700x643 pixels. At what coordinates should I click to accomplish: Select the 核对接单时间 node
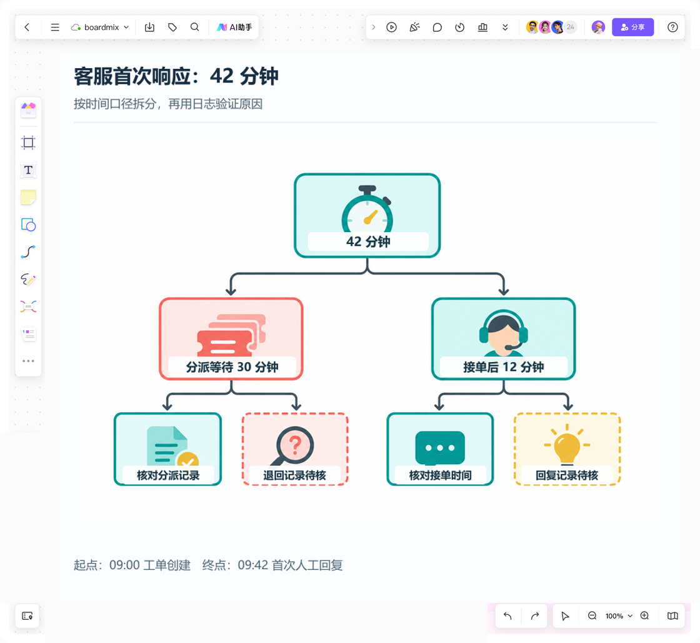tap(440, 449)
